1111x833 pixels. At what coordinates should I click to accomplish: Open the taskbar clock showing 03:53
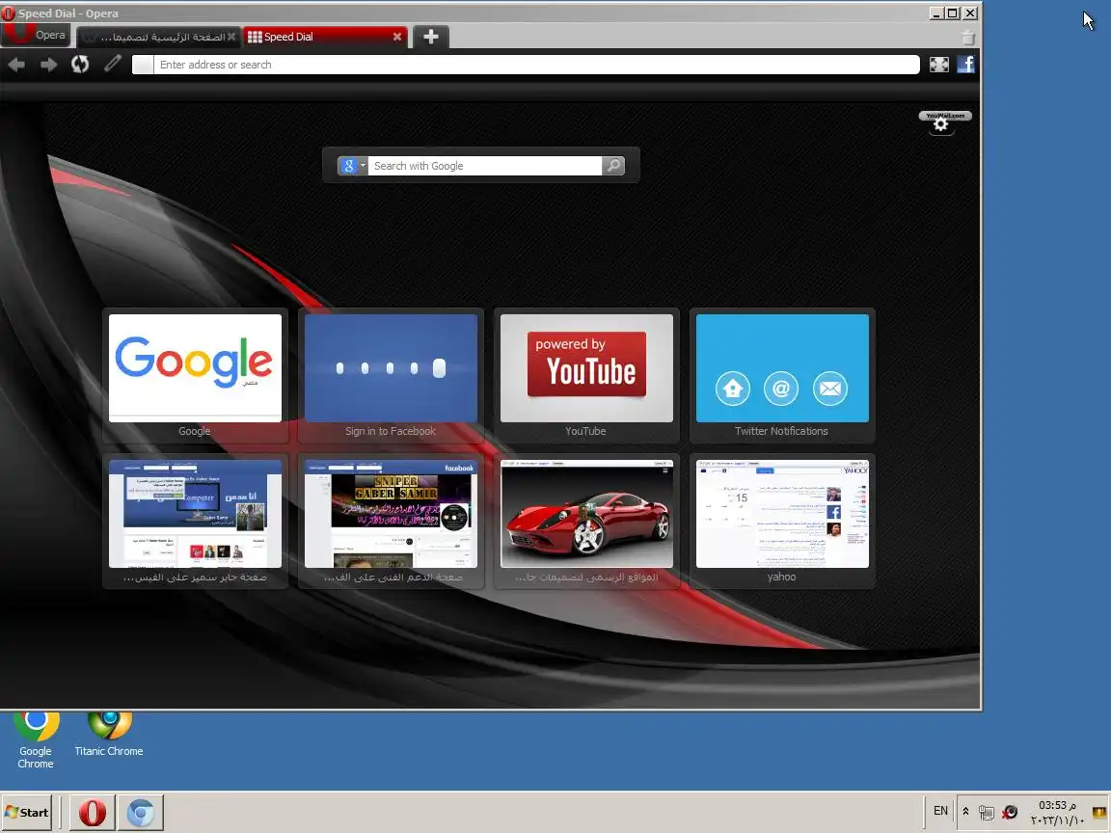pyautogui.click(x=1056, y=813)
